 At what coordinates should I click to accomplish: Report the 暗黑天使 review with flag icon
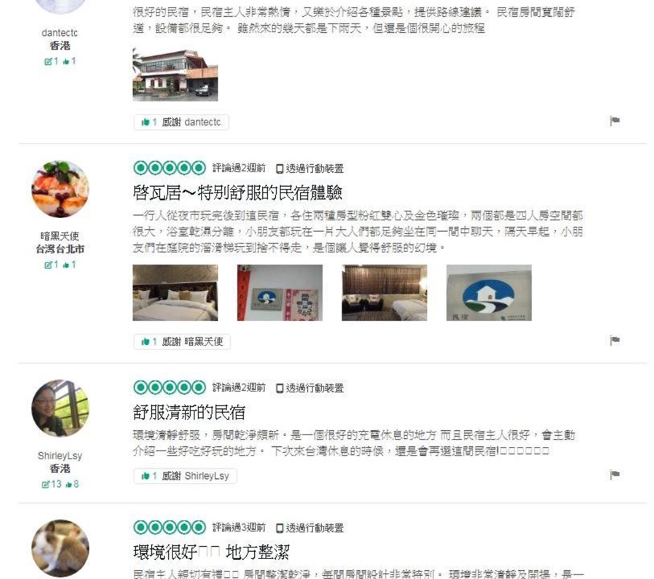pyautogui.click(x=615, y=340)
